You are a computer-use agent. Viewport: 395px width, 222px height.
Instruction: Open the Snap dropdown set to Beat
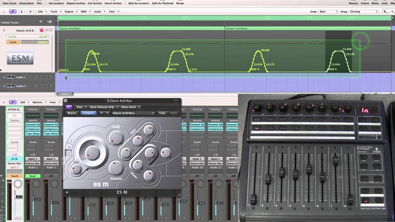pos(329,11)
